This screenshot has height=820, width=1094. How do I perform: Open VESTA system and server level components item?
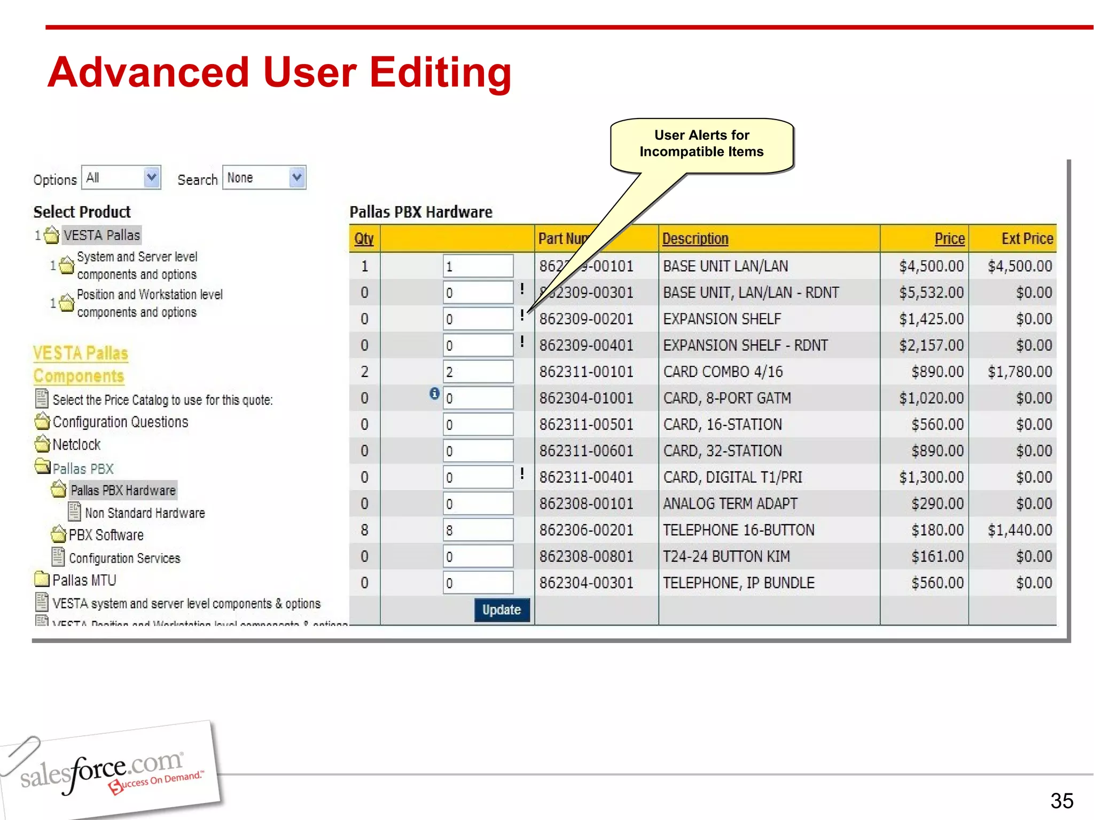point(186,603)
